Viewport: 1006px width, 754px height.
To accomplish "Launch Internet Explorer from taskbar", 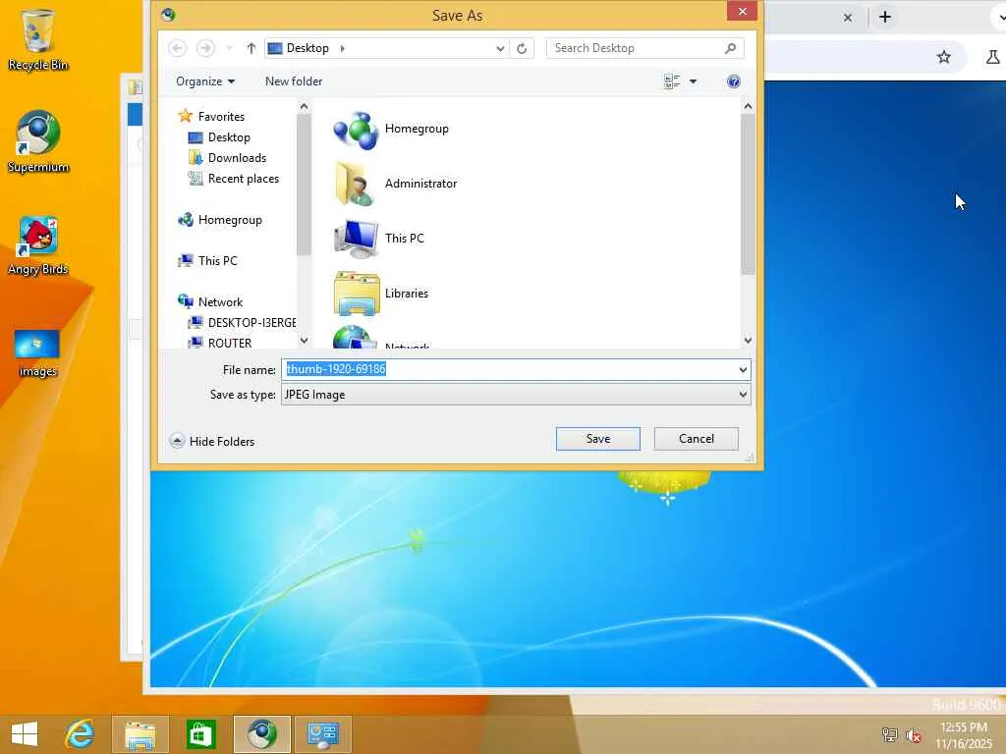I will click(x=81, y=734).
